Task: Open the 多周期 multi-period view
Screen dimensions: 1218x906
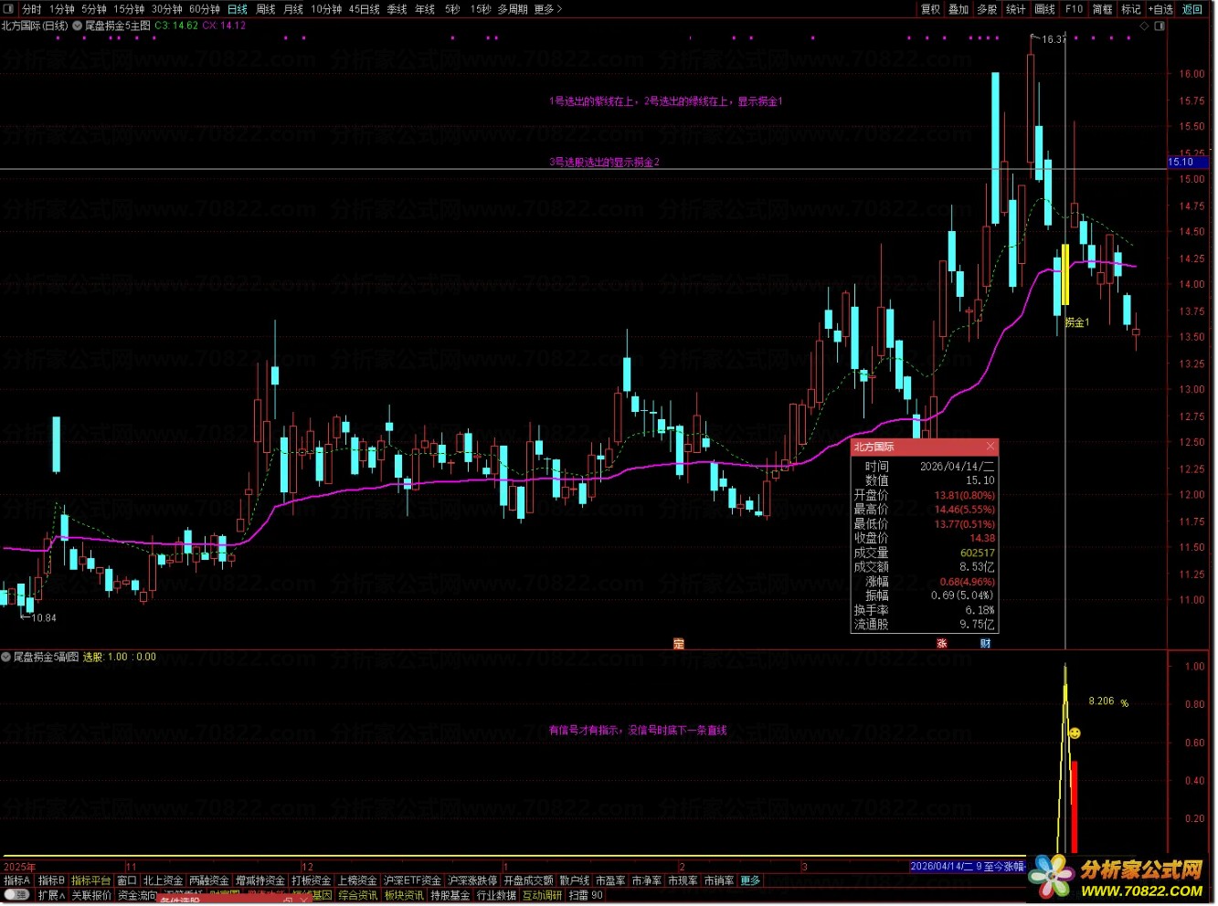Action: 513,9
